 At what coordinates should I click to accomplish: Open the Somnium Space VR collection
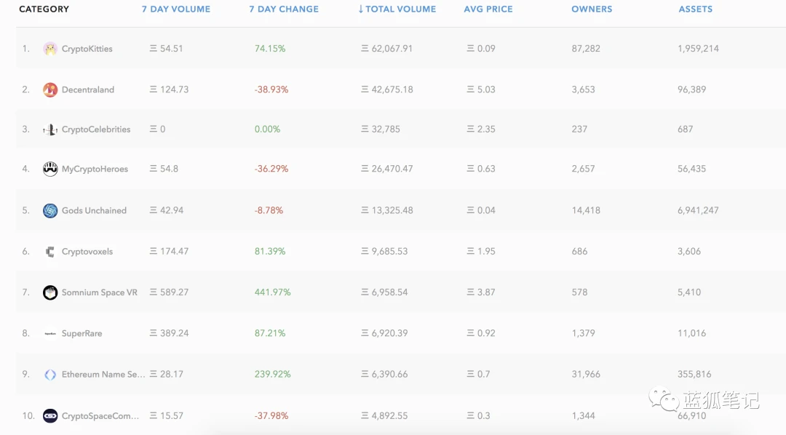[99, 292]
